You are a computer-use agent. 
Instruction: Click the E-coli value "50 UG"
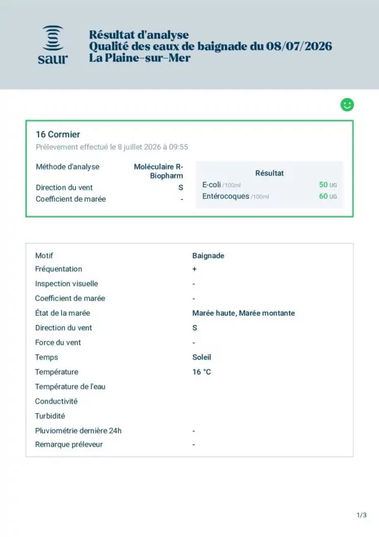coord(328,185)
